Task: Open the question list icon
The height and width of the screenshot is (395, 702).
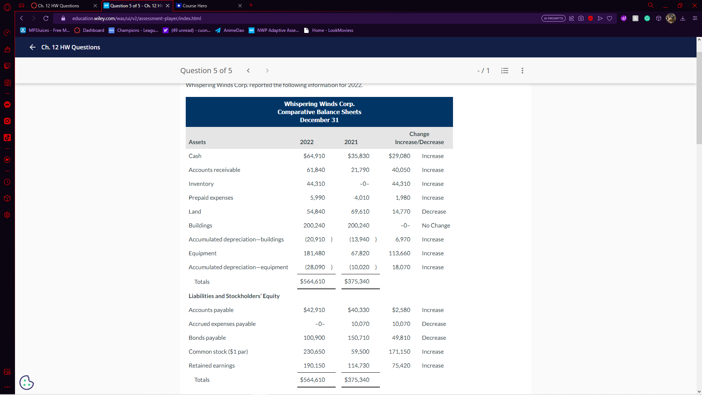Action: point(505,71)
